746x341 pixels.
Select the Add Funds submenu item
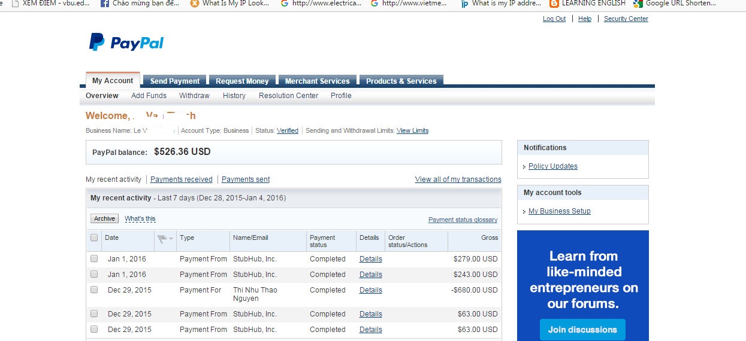click(x=149, y=96)
